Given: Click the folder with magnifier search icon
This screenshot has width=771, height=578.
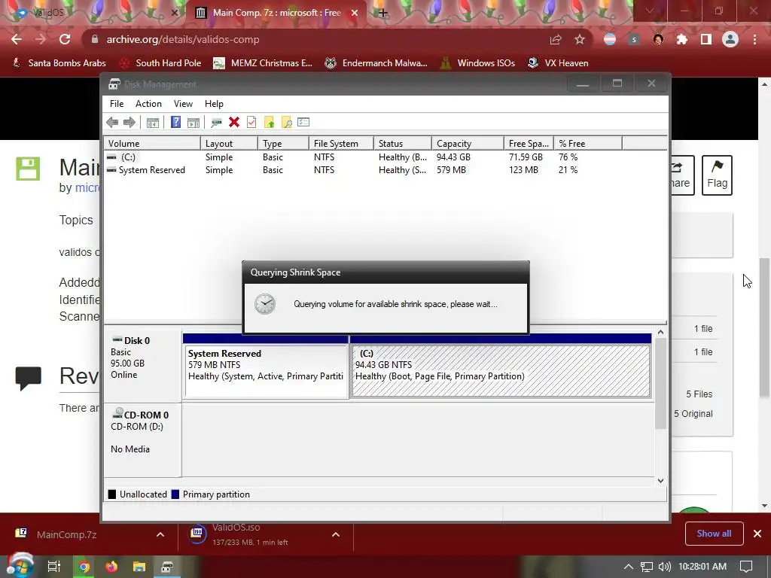Looking at the screenshot, I should tap(287, 123).
